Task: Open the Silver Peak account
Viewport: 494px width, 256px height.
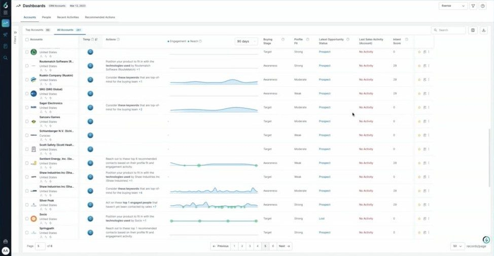Action: 47,201
